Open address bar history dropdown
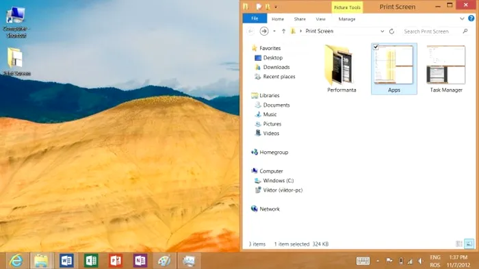Screen dimensions: 479x269 coord(382,31)
